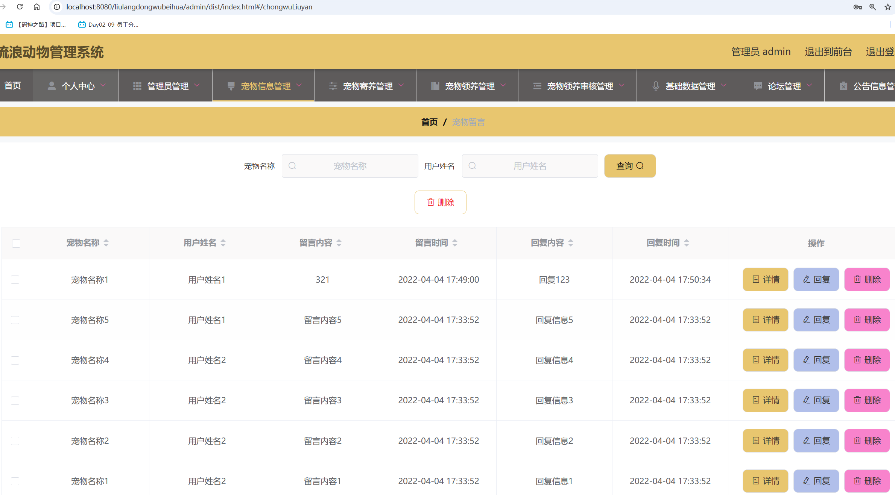Expand the 宠物信息管理 dropdown chevron

click(299, 85)
